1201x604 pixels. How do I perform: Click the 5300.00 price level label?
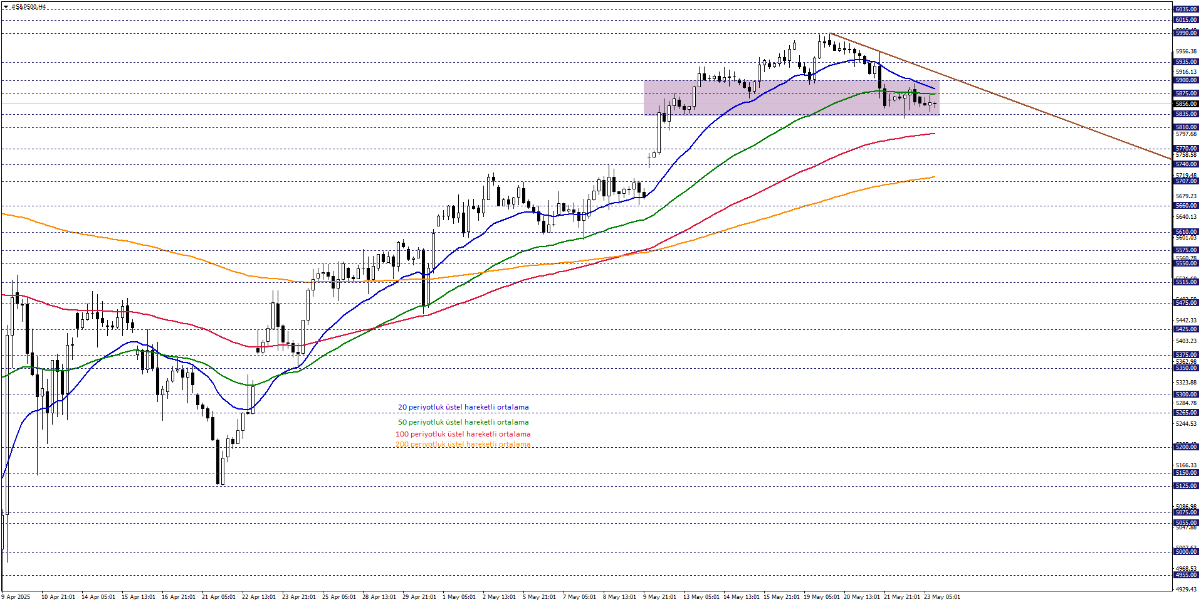tap(1186, 395)
